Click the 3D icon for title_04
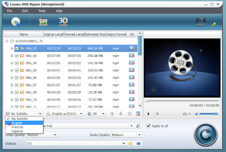226x152 pixels. (x=132, y=63)
